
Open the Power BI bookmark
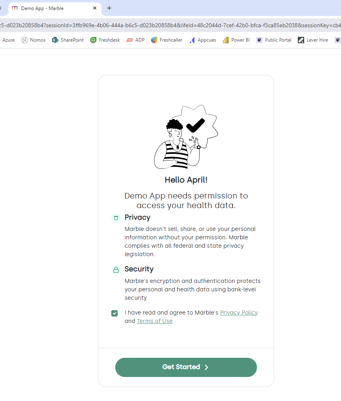point(236,40)
